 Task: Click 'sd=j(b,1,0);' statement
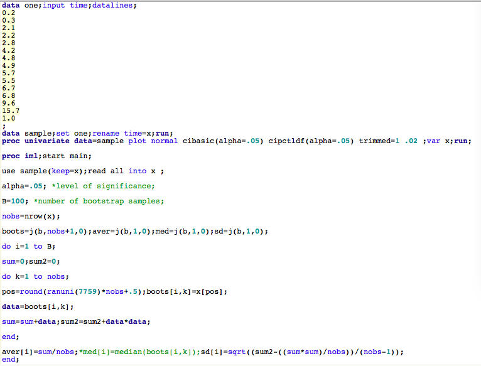240,231
